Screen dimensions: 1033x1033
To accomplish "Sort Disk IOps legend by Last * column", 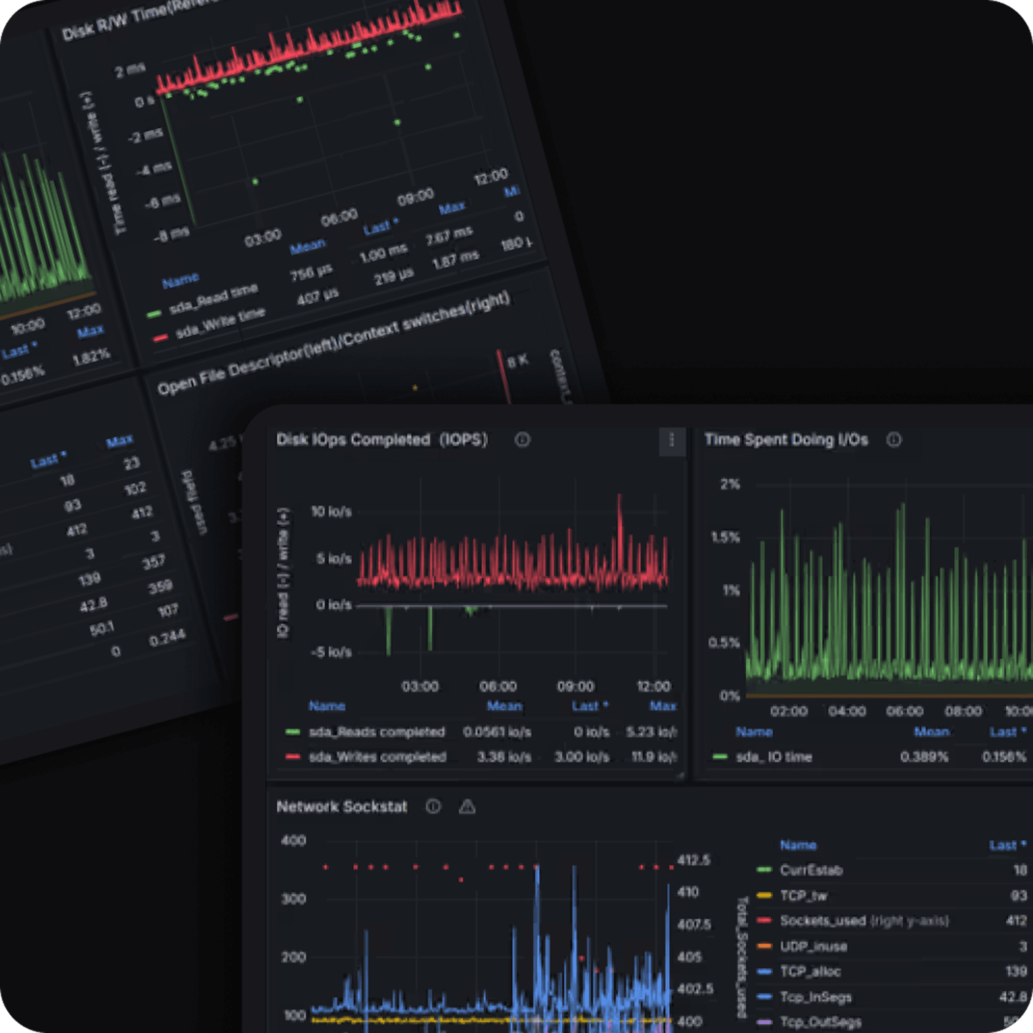I will pos(590,706).
